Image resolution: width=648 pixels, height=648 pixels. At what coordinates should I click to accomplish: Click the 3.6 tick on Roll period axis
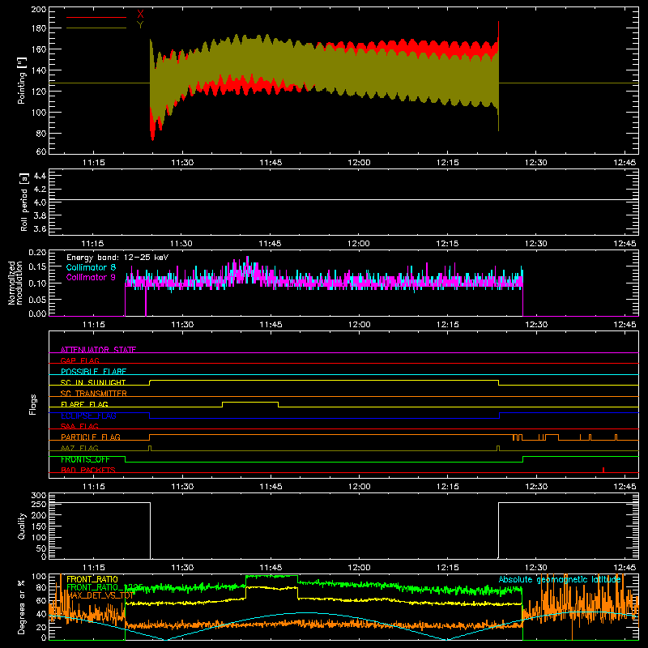[x=40, y=228]
